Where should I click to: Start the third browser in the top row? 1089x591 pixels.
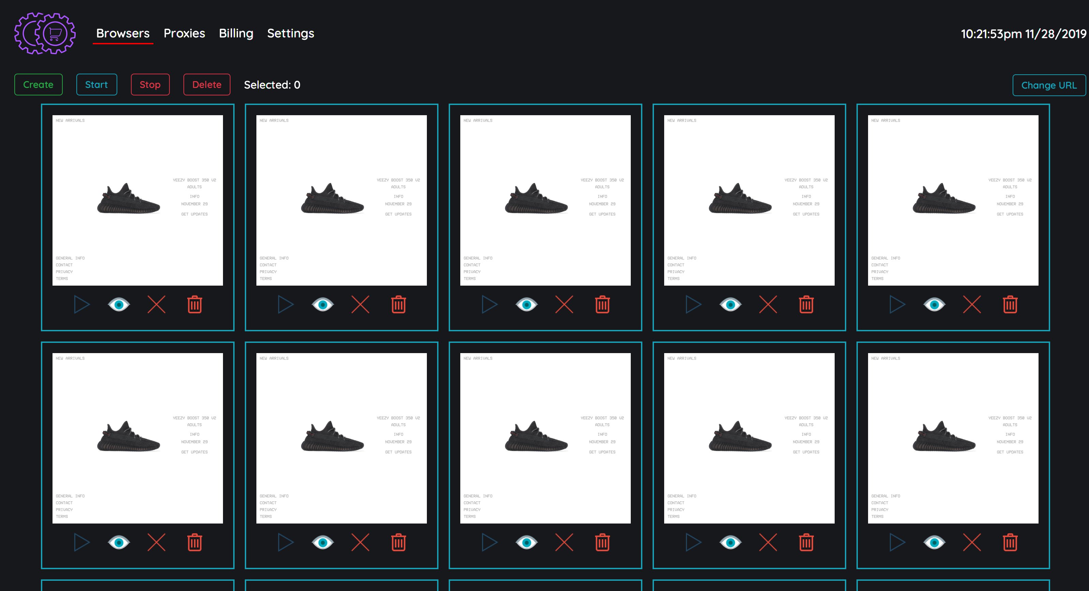[x=490, y=304]
